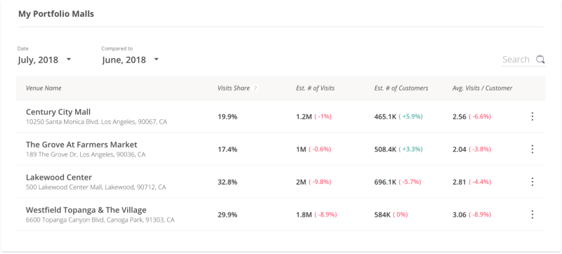Open the kebab menu for Westfield Topanga & The Village
This screenshot has height=254, width=562.
click(x=532, y=215)
